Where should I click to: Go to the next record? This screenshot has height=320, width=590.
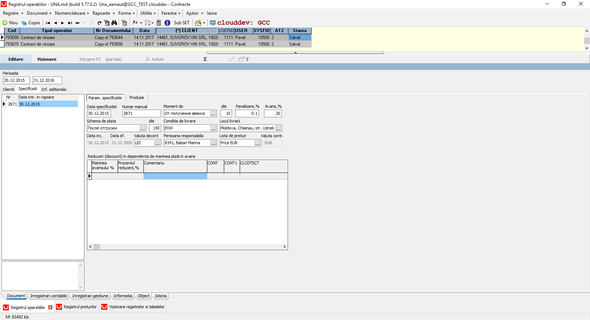(x=63, y=23)
